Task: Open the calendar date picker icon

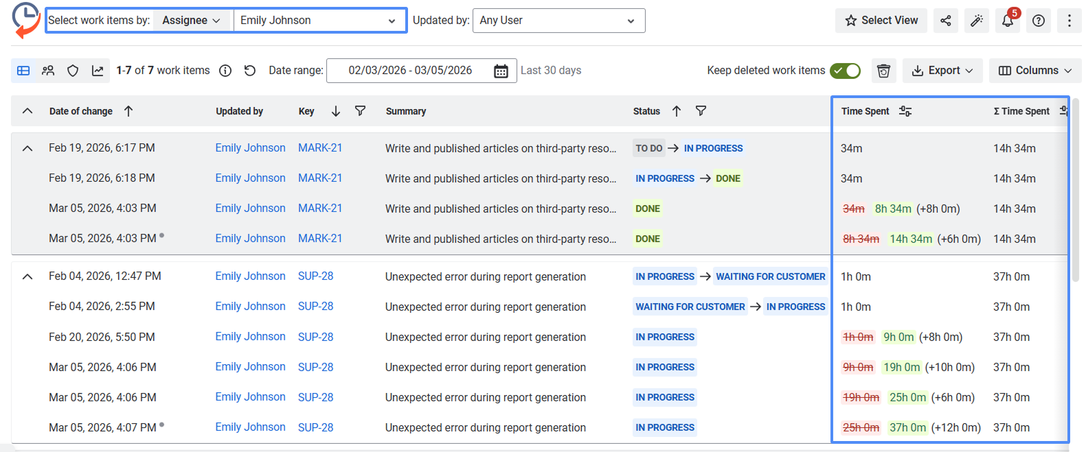Action: 501,71
